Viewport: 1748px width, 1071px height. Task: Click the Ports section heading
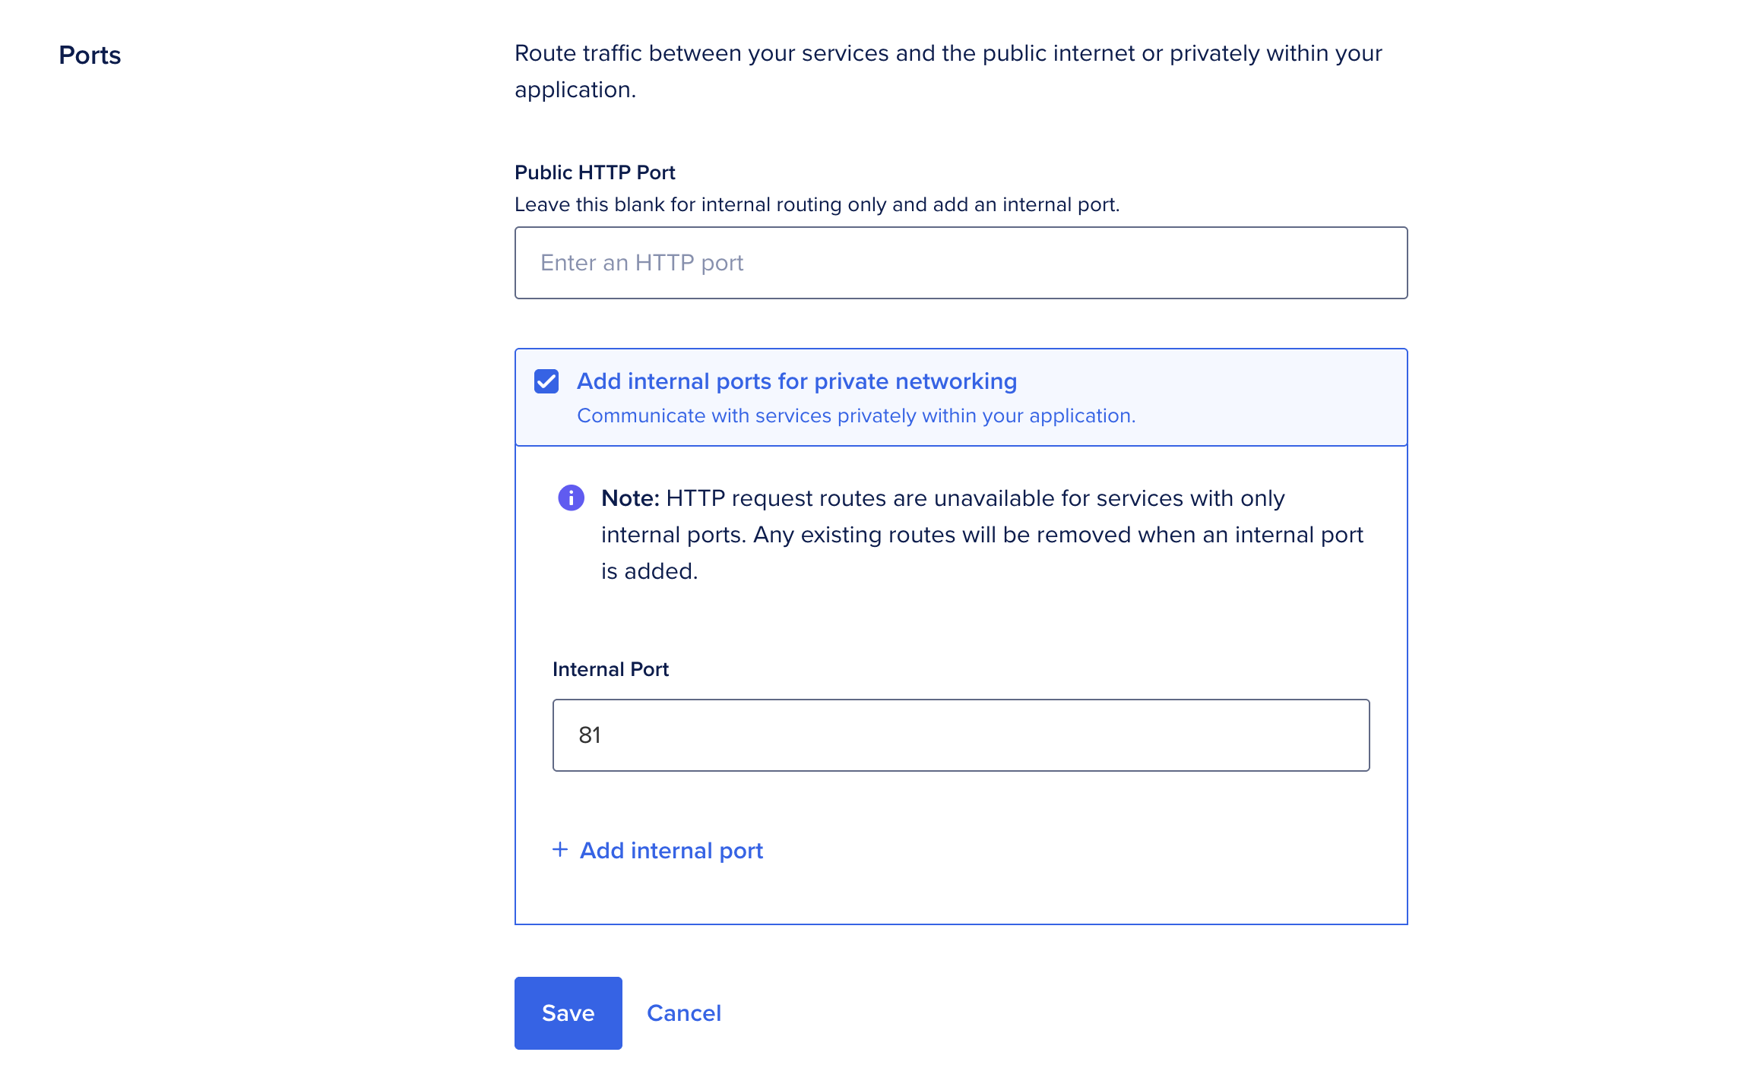[x=89, y=55]
